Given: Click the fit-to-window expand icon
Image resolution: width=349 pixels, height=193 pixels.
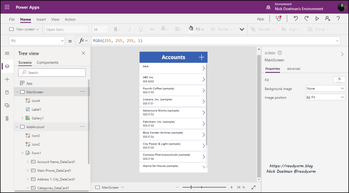Looking at the screenshot, I should pos(253,187).
